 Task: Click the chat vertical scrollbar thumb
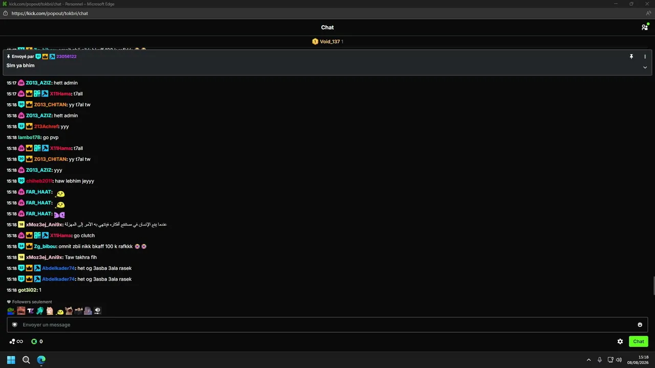click(x=653, y=286)
